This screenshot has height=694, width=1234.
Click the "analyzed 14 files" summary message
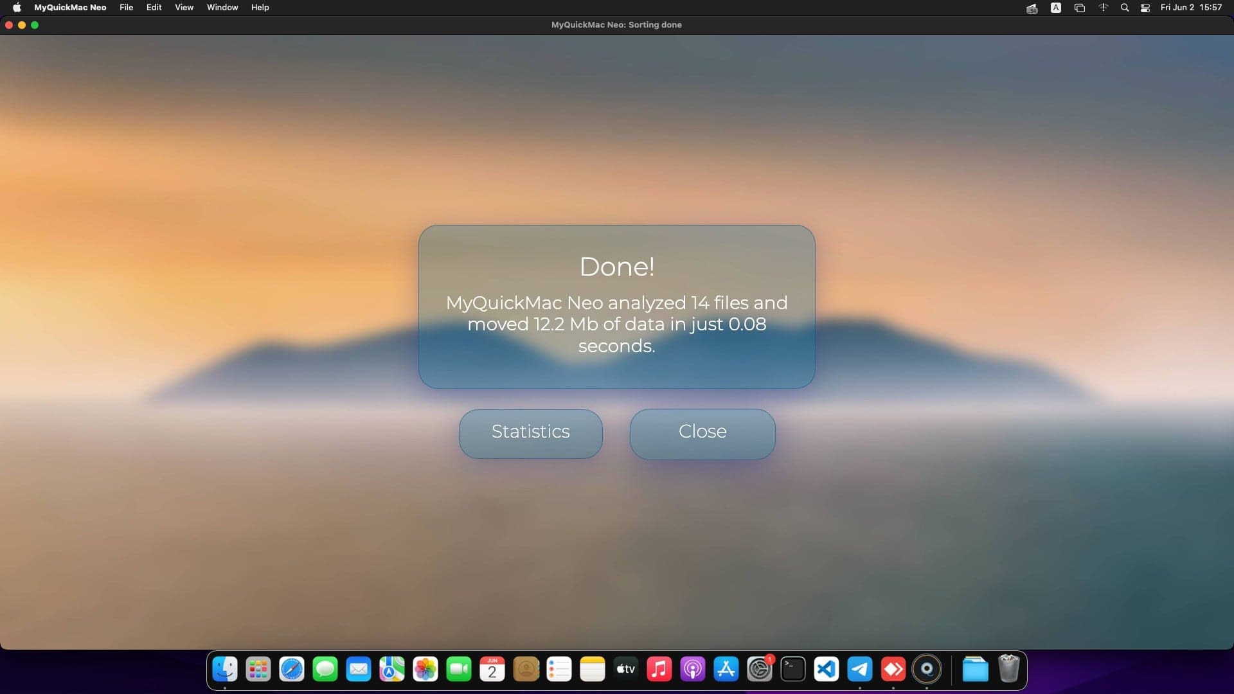point(617,325)
